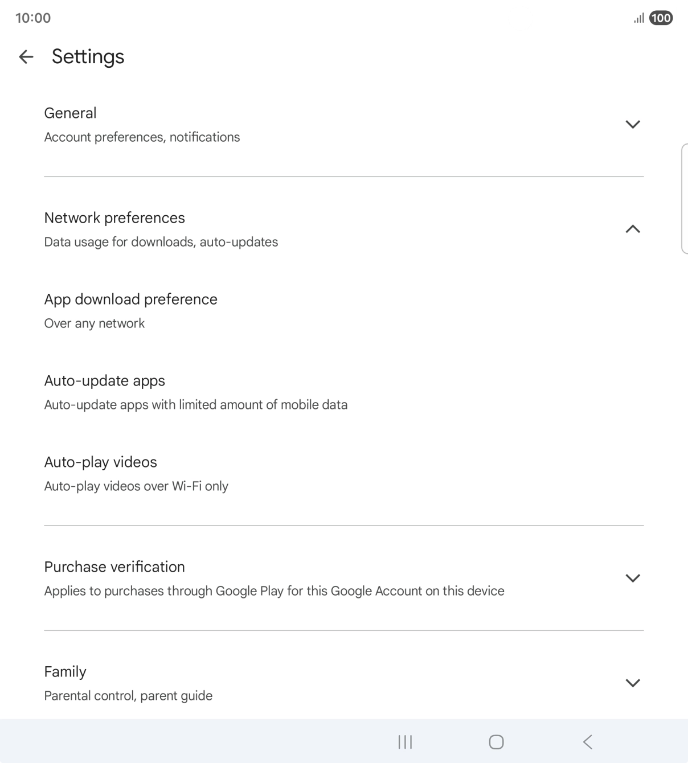Viewport: 688px width, 763px height.
Task: Expand the General section
Action: click(x=633, y=124)
